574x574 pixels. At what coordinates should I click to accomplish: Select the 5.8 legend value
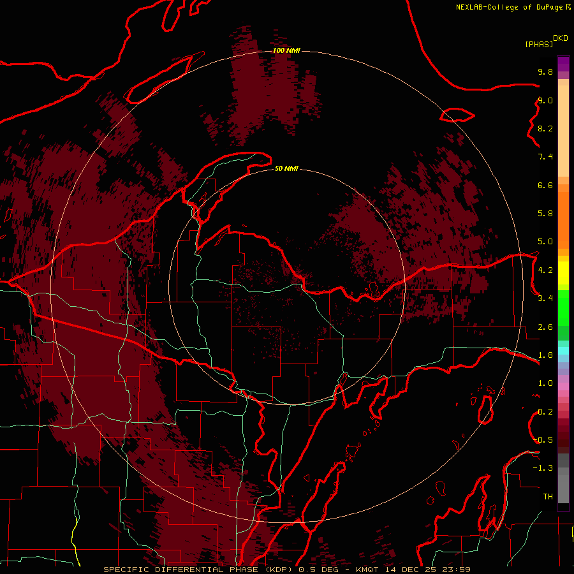click(545, 214)
